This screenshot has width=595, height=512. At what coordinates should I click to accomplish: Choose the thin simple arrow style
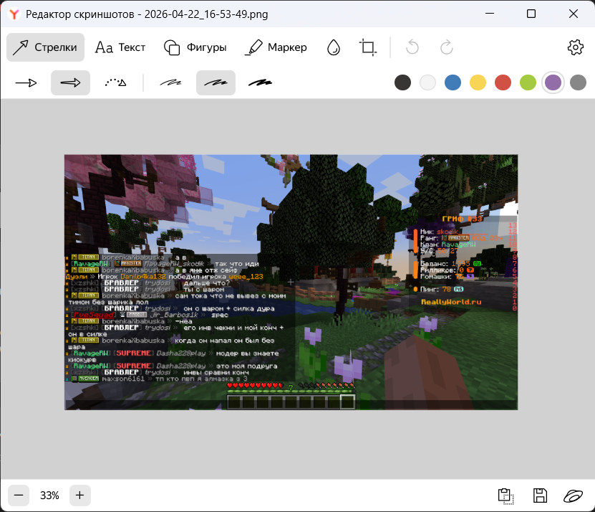pyautogui.click(x=26, y=83)
